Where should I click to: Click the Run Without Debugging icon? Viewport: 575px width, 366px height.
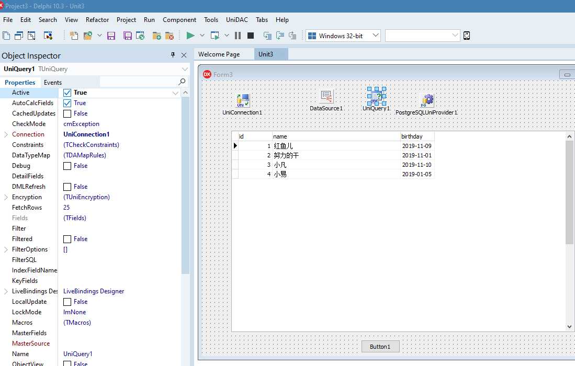pos(215,36)
